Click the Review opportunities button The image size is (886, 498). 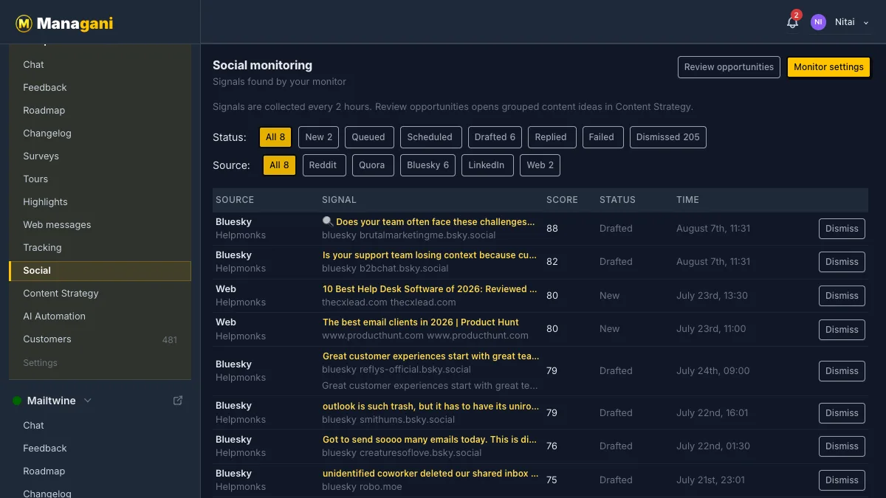click(729, 66)
